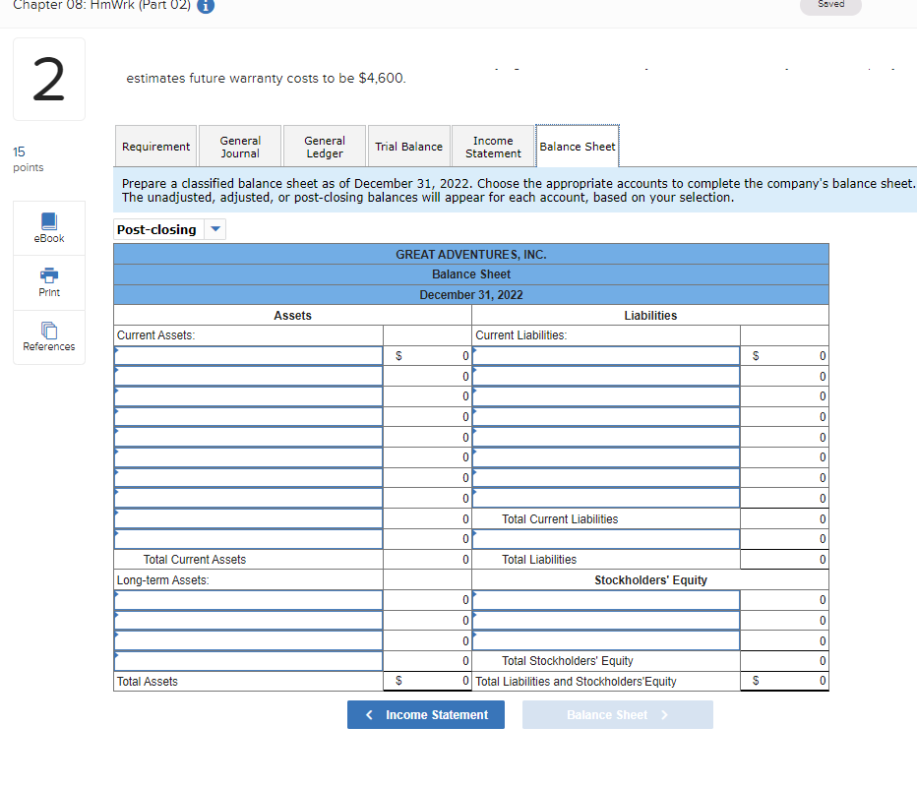Select second Current Liabilities account field
This screenshot has width=917, height=787.
606,376
